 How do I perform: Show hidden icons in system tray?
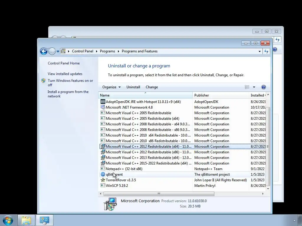[x=294, y=220]
